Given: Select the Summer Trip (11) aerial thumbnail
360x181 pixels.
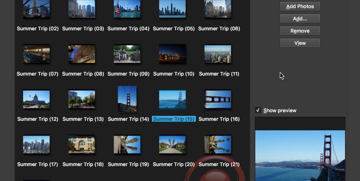Looking at the screenshot, I should tap(218, 54).
